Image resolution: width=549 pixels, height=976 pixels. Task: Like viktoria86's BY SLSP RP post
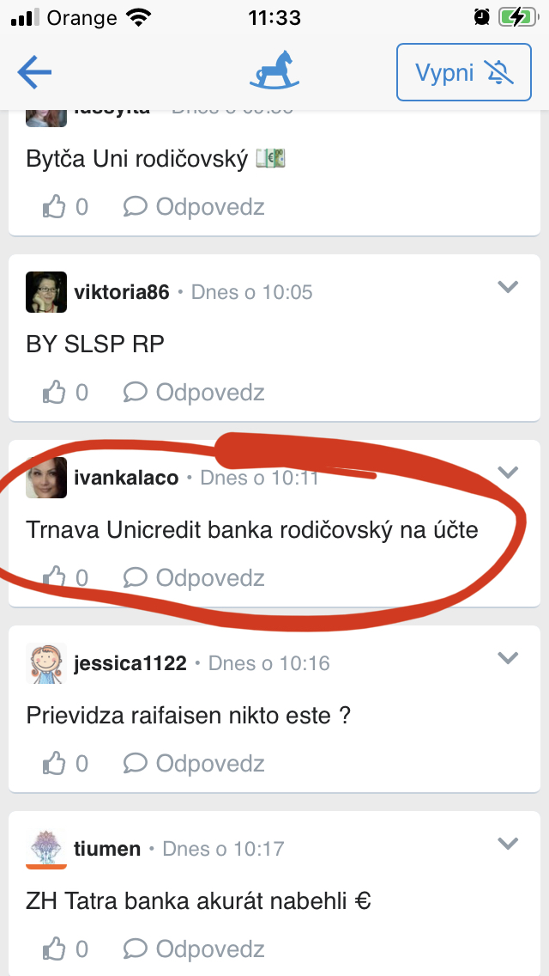pos(54,392)
